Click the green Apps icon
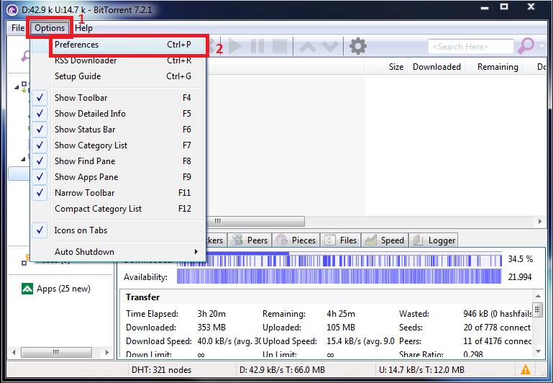The image size is (553, 383). click(27, 289)
